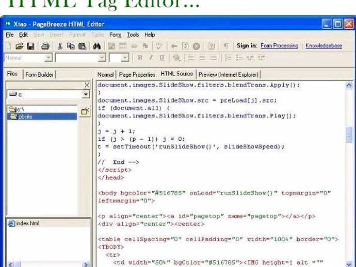
Task: Decrease indent of text
Action: 250,58
